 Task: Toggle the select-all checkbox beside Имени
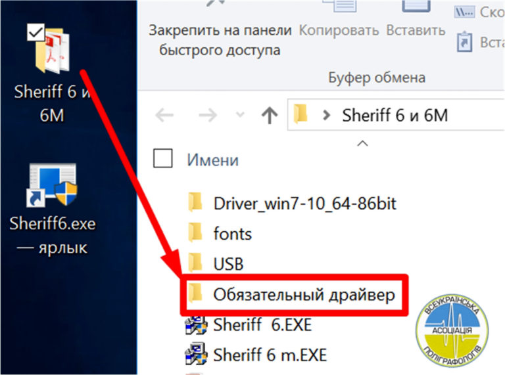[162, 159]
